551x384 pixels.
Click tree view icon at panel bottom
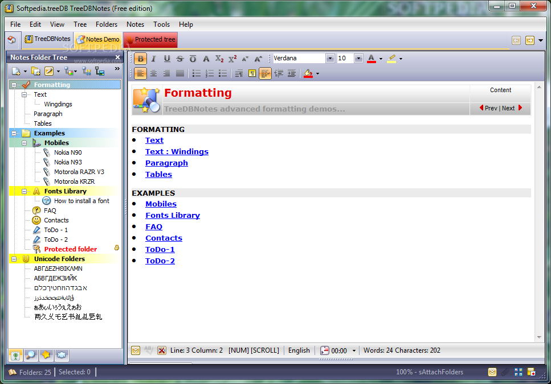pos(15,355)
